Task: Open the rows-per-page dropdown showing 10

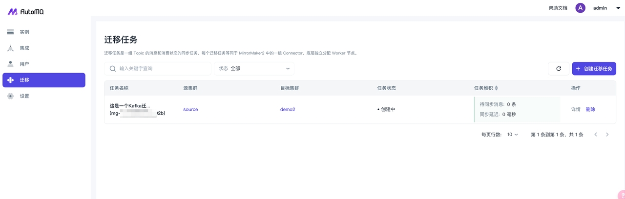Action: point(512,135)
